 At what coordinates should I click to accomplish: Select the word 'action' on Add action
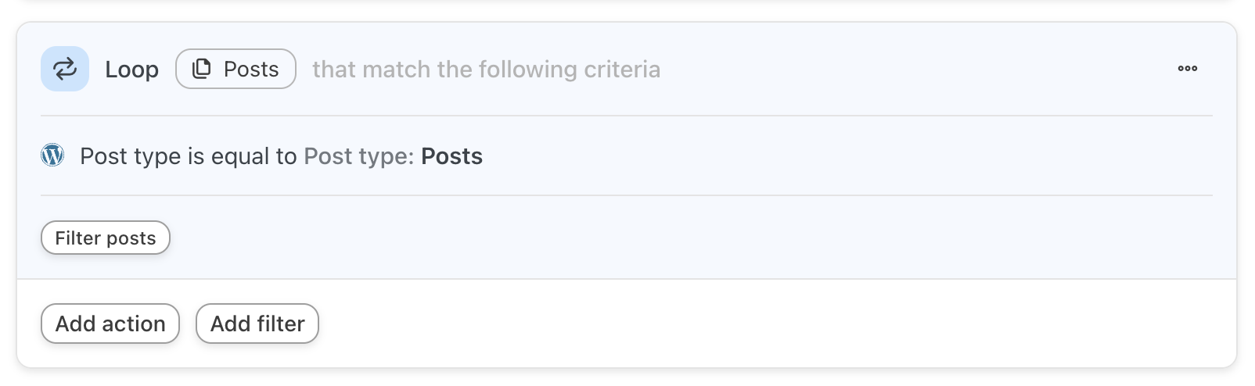tap(134, 324)
